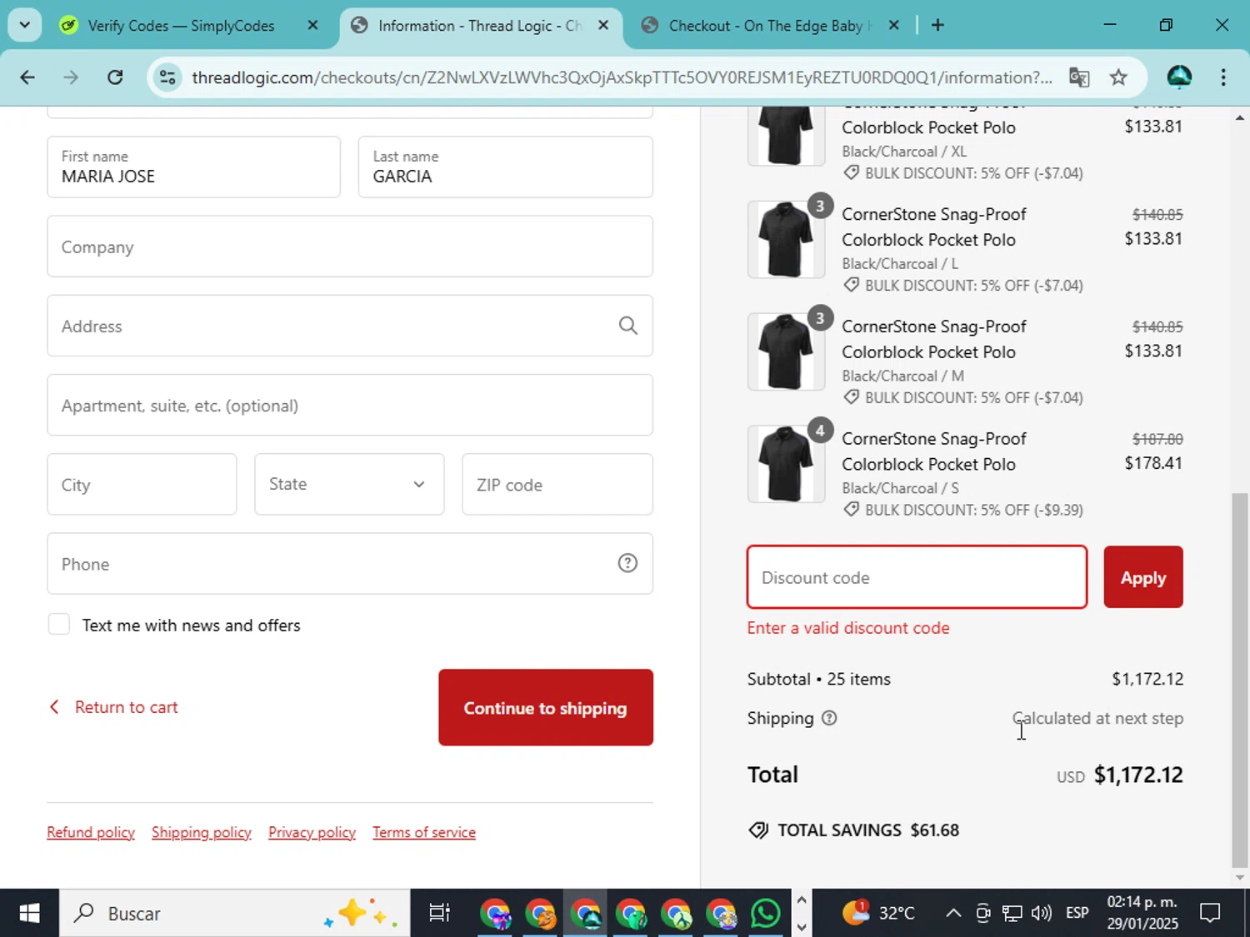The height and width of the screenshot is (937, 1250).
Task: Switch to the Information - Thread Logic tab
Action: pos(479,25)
